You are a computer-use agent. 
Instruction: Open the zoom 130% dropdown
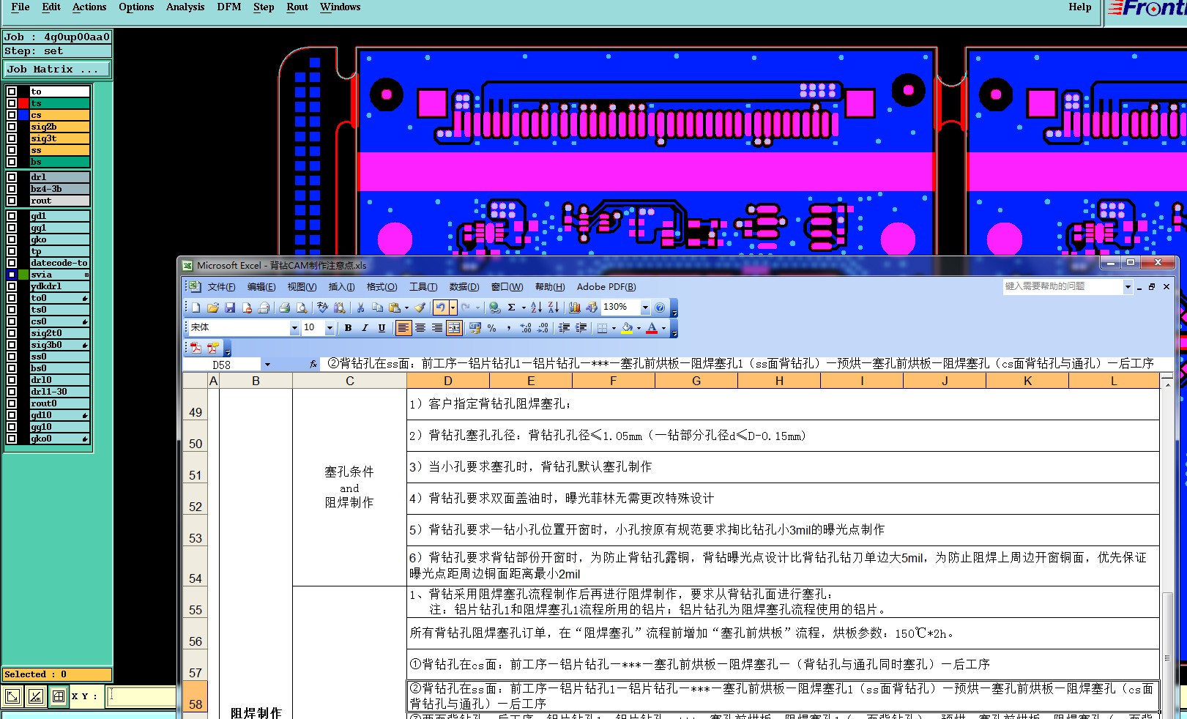645,308
